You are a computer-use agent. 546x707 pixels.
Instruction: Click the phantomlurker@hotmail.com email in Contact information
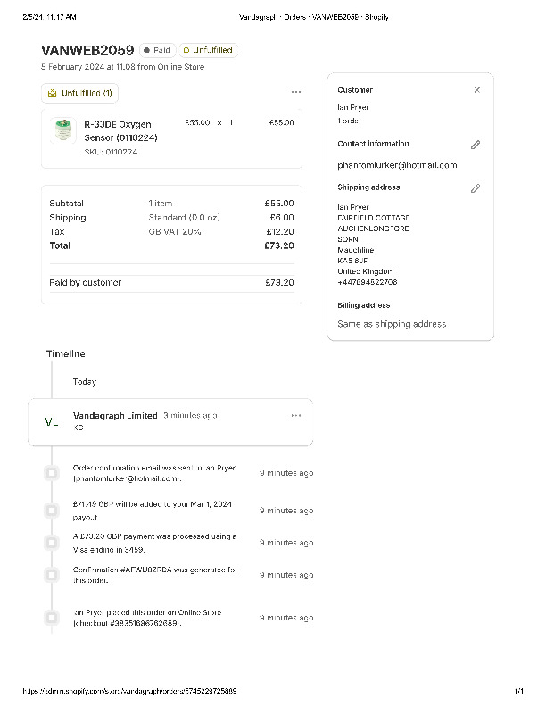tap(397, 165)
